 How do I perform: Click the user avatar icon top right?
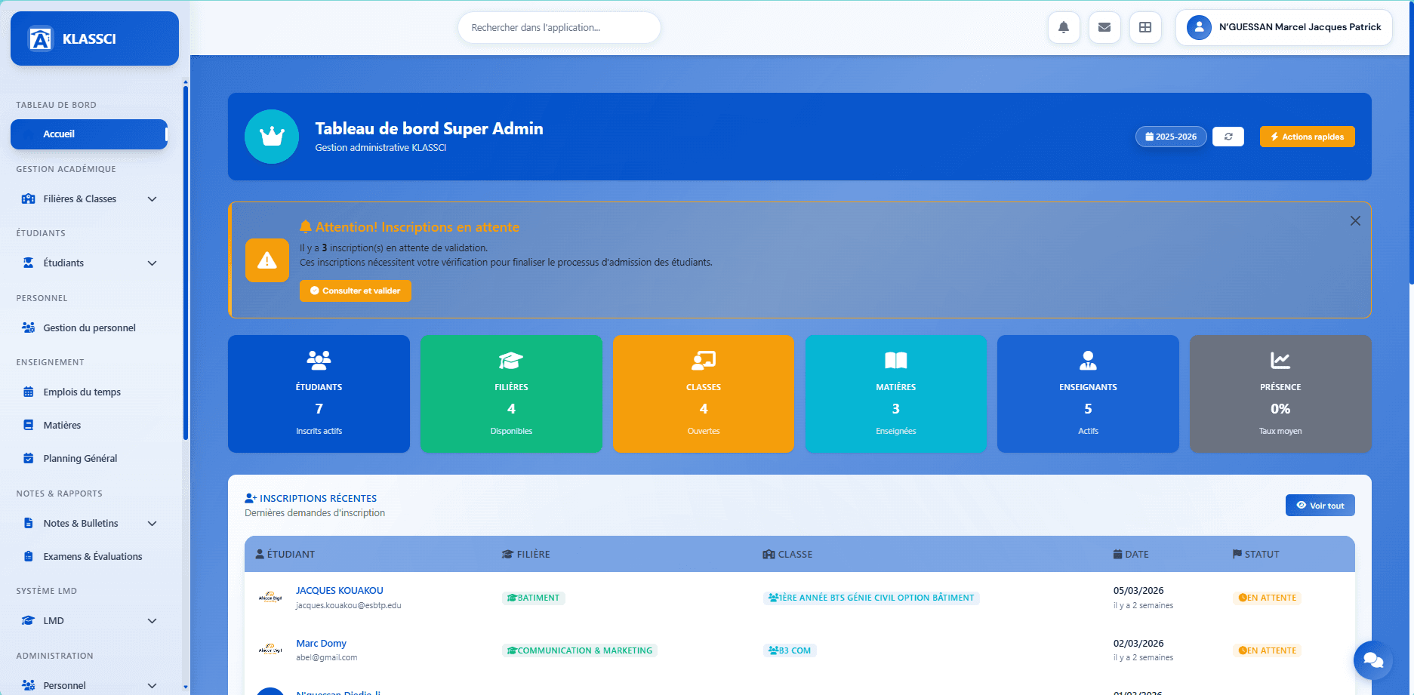(1199, 27)
